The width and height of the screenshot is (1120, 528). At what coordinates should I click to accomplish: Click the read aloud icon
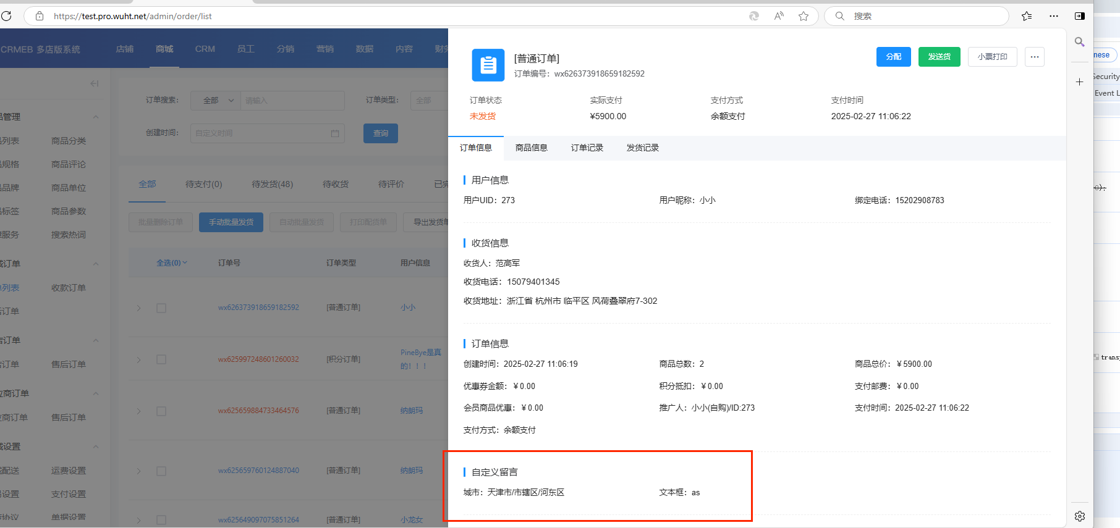pyautogui.click(x=779, y=16)
